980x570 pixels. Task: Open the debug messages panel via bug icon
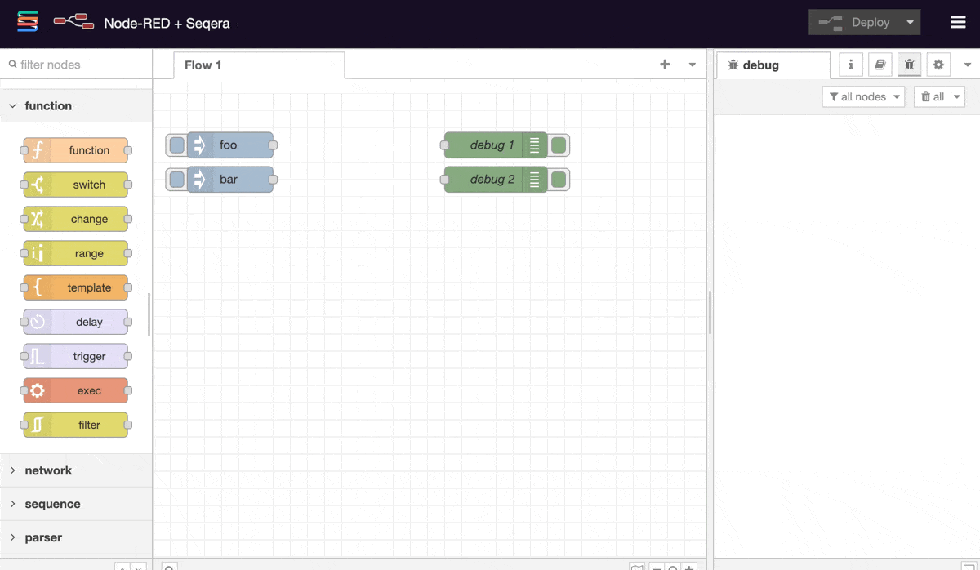(x=909, y=65)
